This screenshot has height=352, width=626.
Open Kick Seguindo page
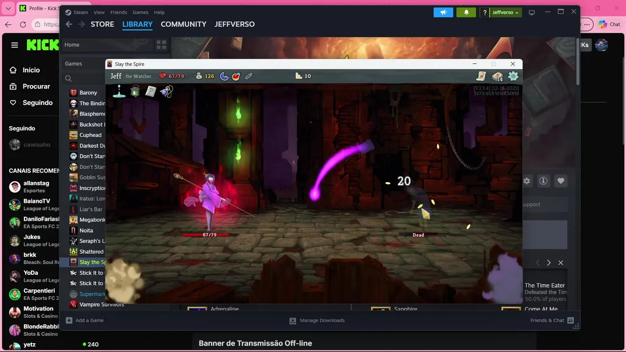point(31,103)
